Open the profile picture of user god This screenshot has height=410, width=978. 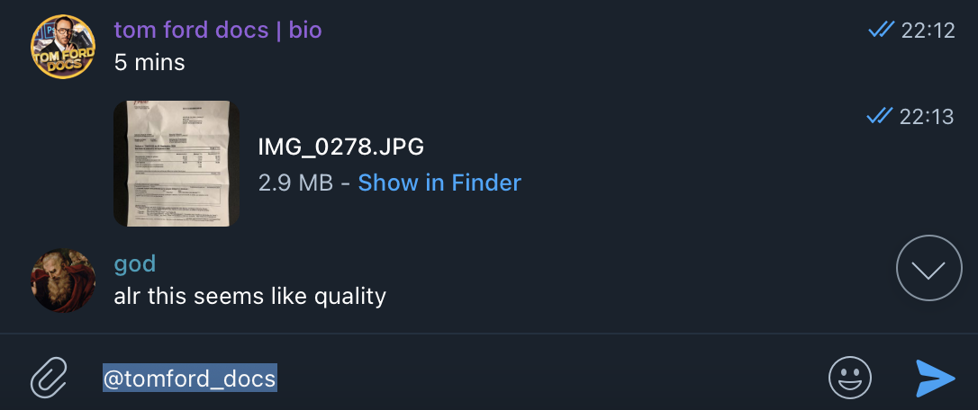[x=63, y=281]
